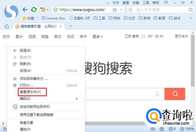Screen dimensions: 196x132
Task: Click the orange search button with magnifier
Action: (x=175, y=94)
